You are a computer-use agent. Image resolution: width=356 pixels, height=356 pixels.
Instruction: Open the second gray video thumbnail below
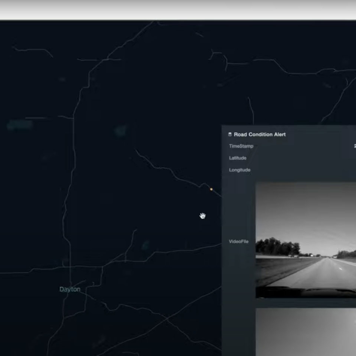[306, 332]
